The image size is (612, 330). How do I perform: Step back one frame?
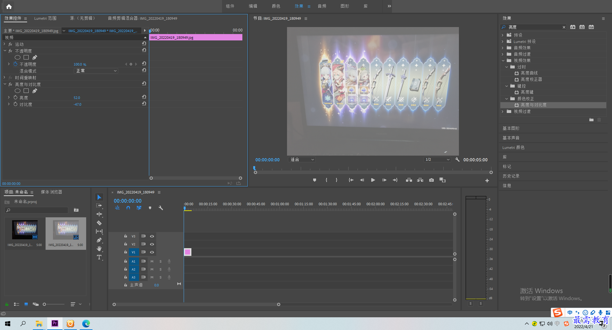pyautogui.click(x=362, y=180)
